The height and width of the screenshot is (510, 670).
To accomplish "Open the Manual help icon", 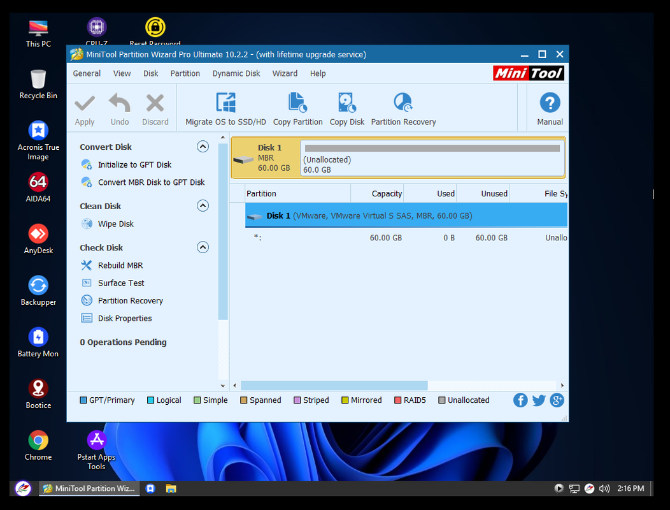I will pyautogui.click(x=550, y=103).
